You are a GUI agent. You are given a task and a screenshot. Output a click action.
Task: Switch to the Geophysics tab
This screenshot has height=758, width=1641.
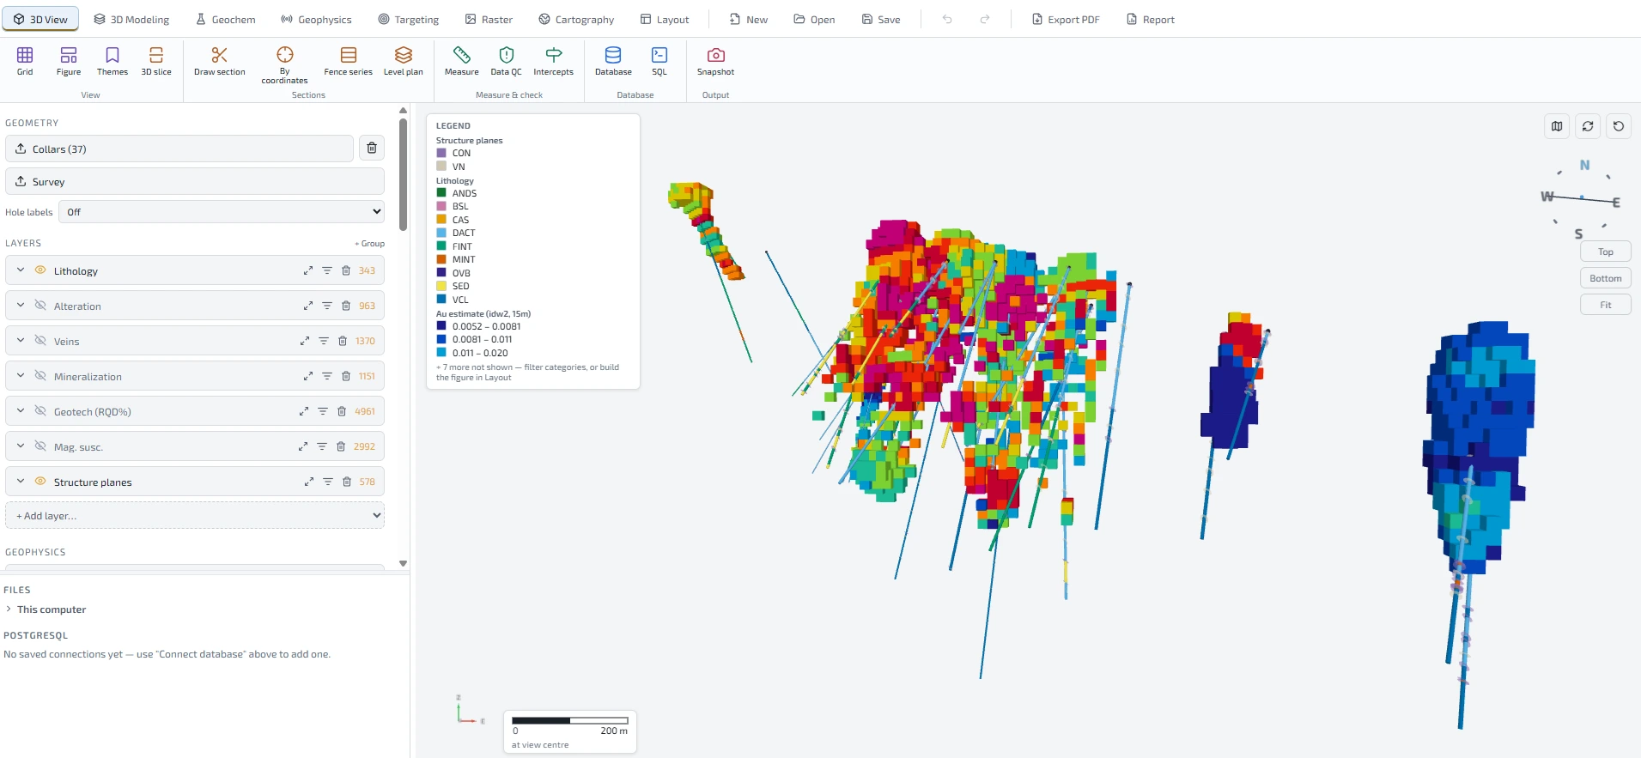pyautogui.click(x=317, y=19)
